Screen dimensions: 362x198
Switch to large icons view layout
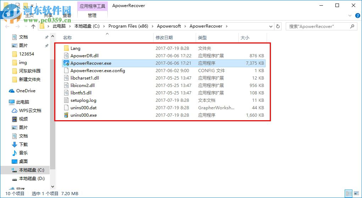coord(356,193)
